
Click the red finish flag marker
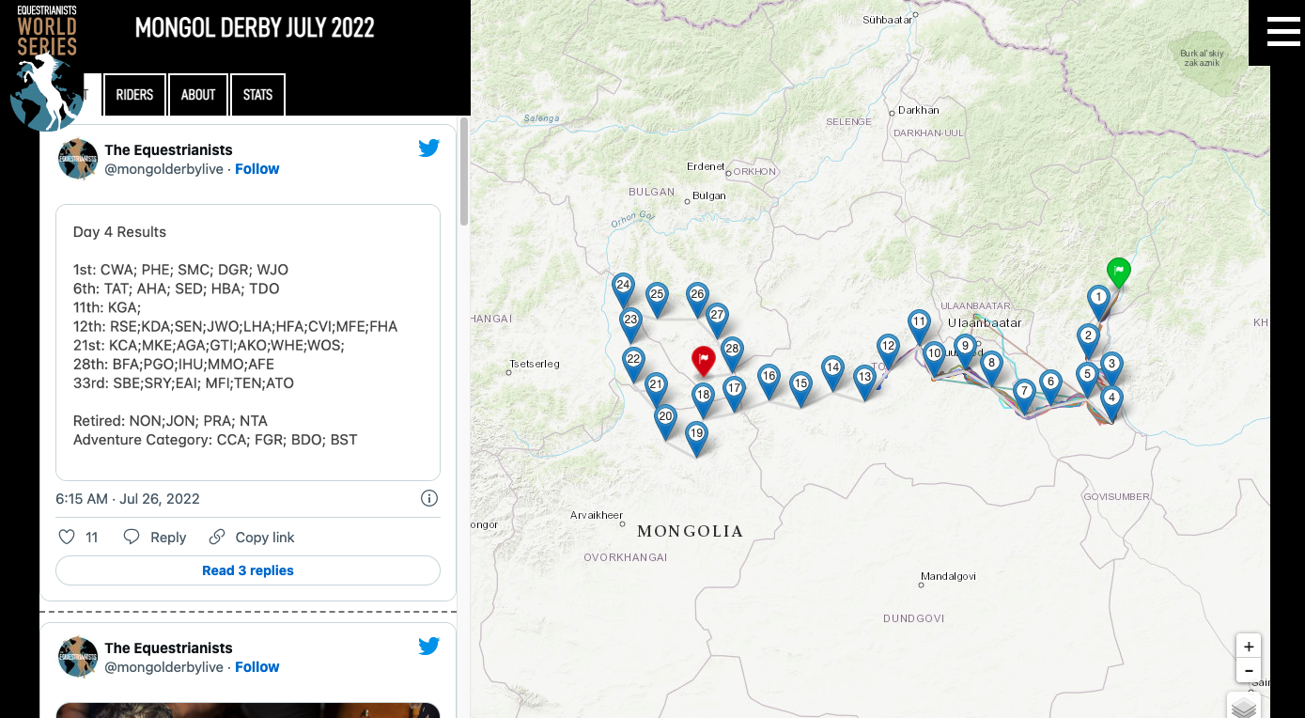click(x=703, y=362)
